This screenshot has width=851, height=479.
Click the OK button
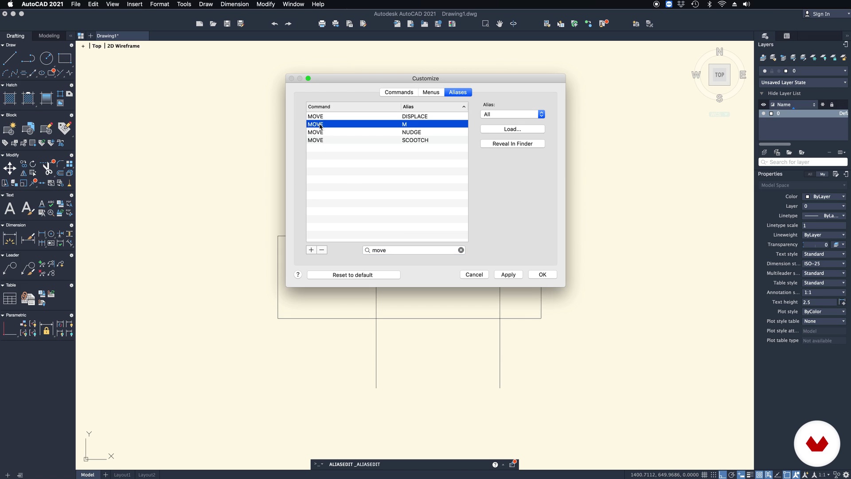pos(543,275)
